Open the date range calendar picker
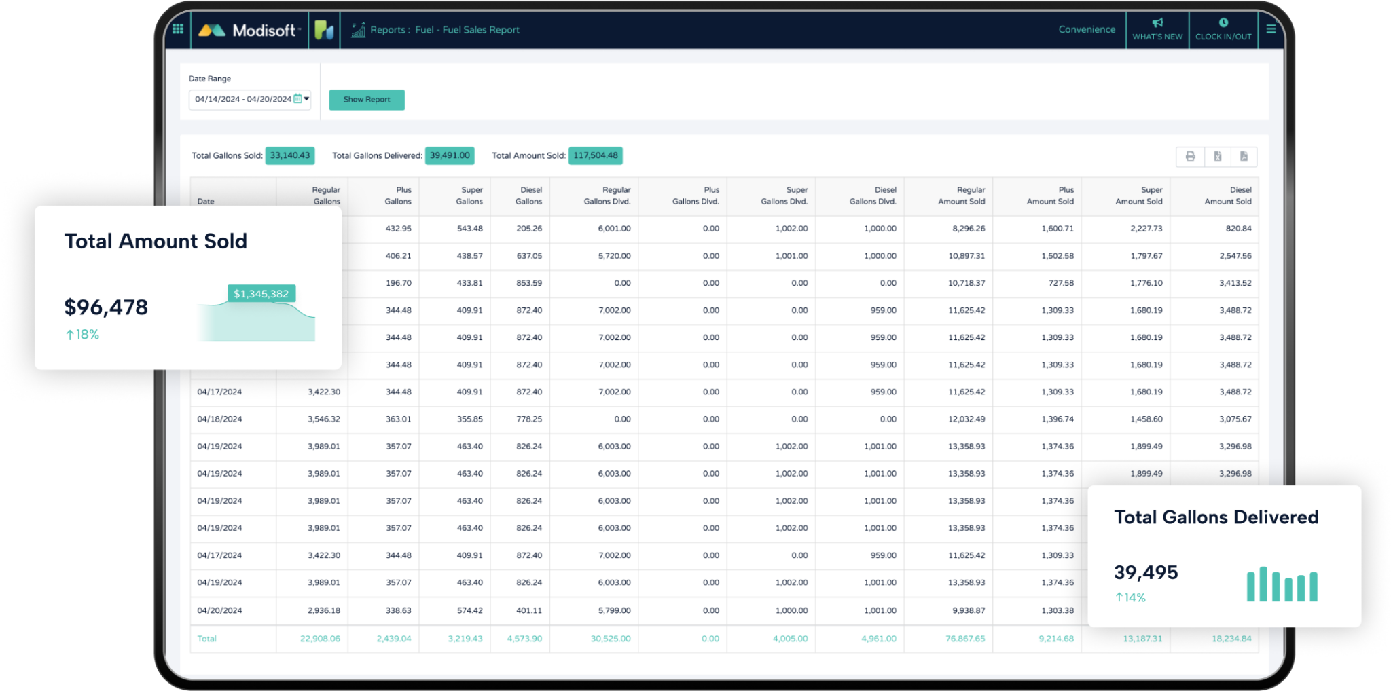Image resolution: width=1391 pixels, height=691 pixels. tap(297, 99)
